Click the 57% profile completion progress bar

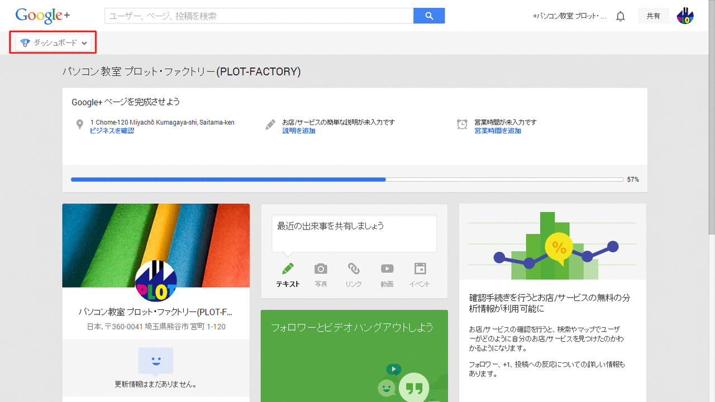point(347,180)
